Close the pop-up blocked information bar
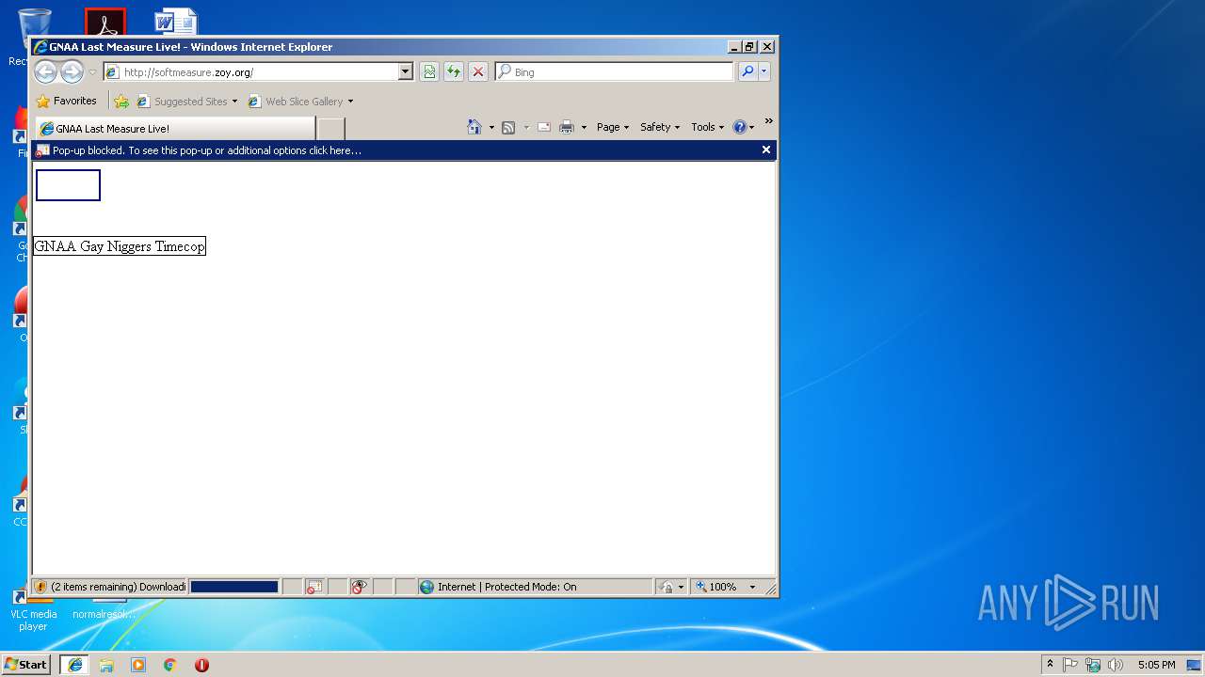This screenshot has width=1205, height=677. pyautogui.click(x=766, y=150)
